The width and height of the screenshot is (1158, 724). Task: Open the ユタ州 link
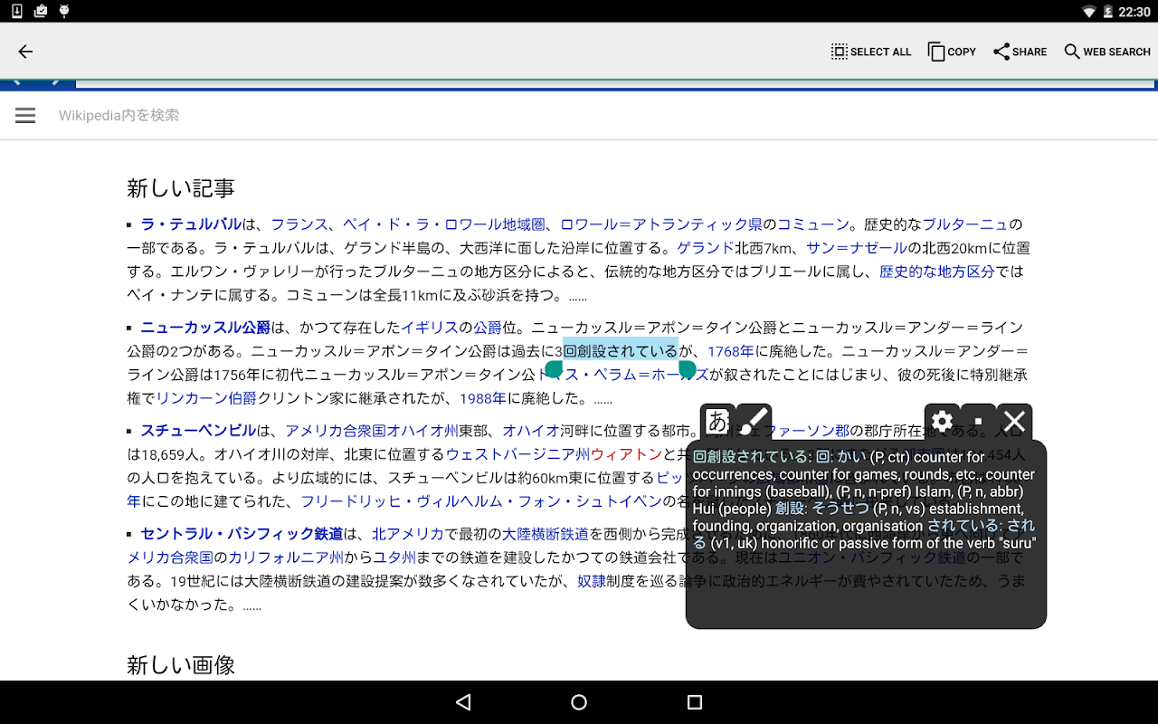[394, 557]
